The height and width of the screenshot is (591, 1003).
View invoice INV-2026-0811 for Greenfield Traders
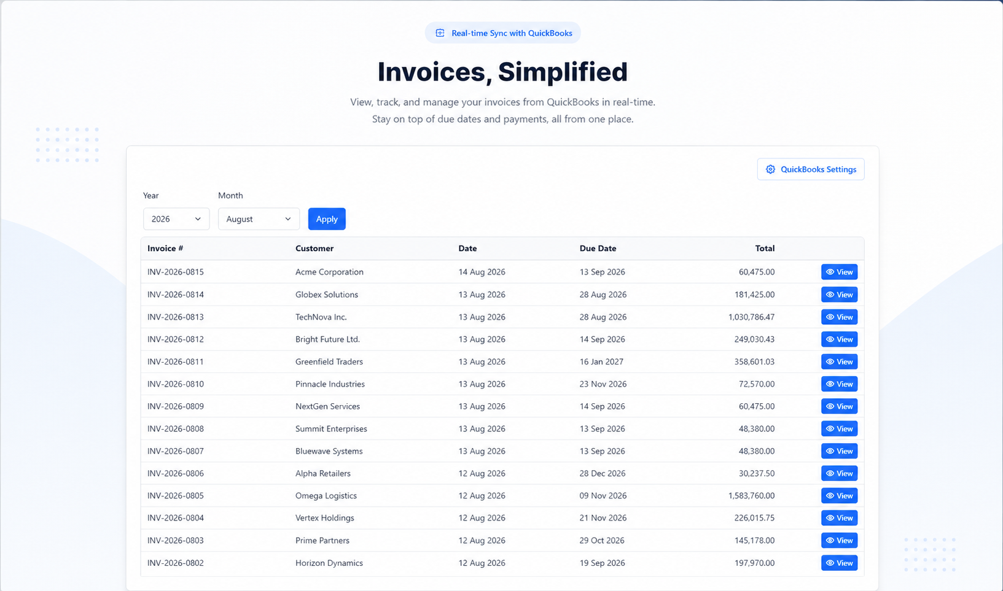(x=839, y=361)
